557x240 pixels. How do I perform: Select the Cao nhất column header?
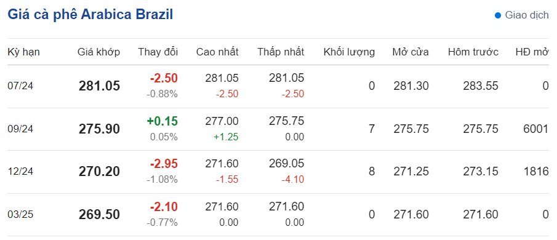coord(217,52)
